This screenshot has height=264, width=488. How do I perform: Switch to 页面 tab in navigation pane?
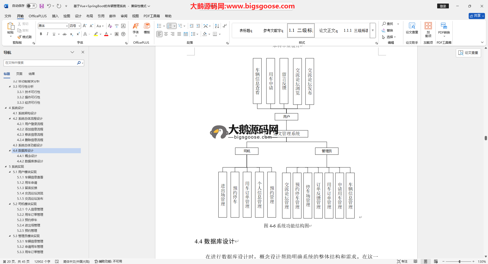coord(19,74)
